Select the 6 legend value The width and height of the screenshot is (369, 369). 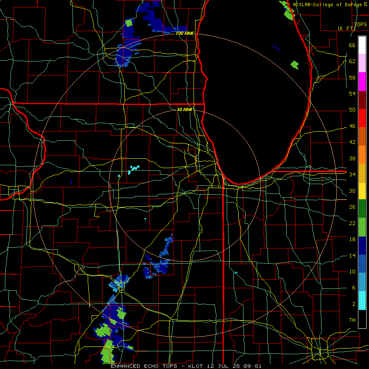(353, 288)
